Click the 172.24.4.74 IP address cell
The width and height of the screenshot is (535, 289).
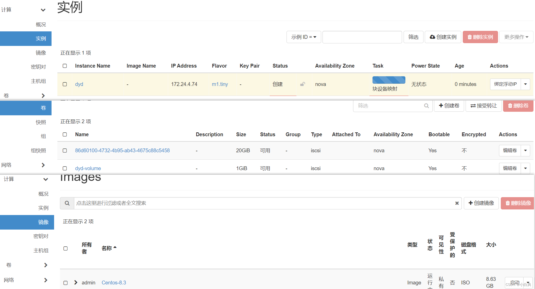[184, 84]
